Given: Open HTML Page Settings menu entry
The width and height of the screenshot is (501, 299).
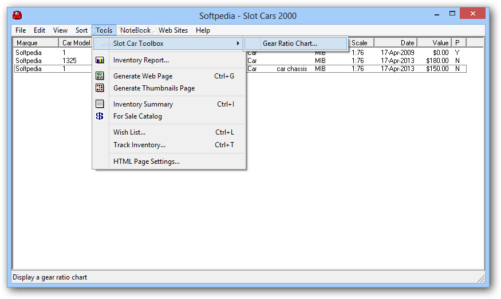Looking at the screenshot, I should tap(169, 162).
